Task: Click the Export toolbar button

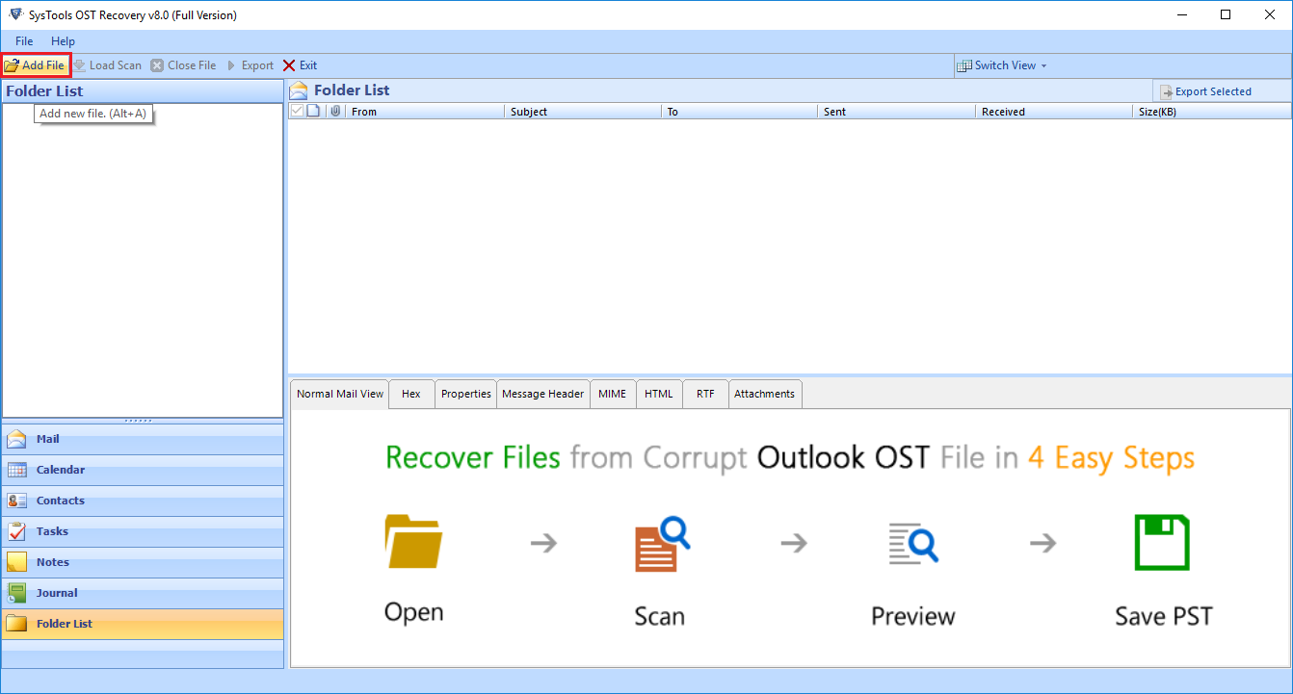Action: coord(250,65)
